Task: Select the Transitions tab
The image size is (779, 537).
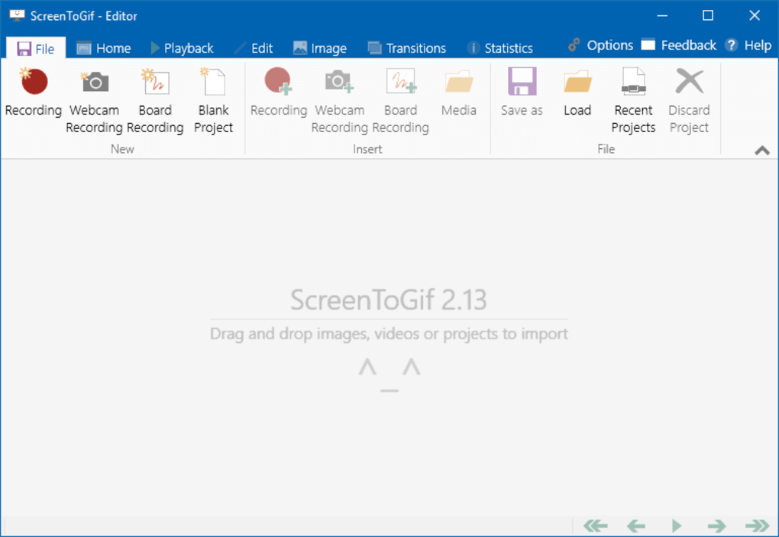Action: point(407,48)
